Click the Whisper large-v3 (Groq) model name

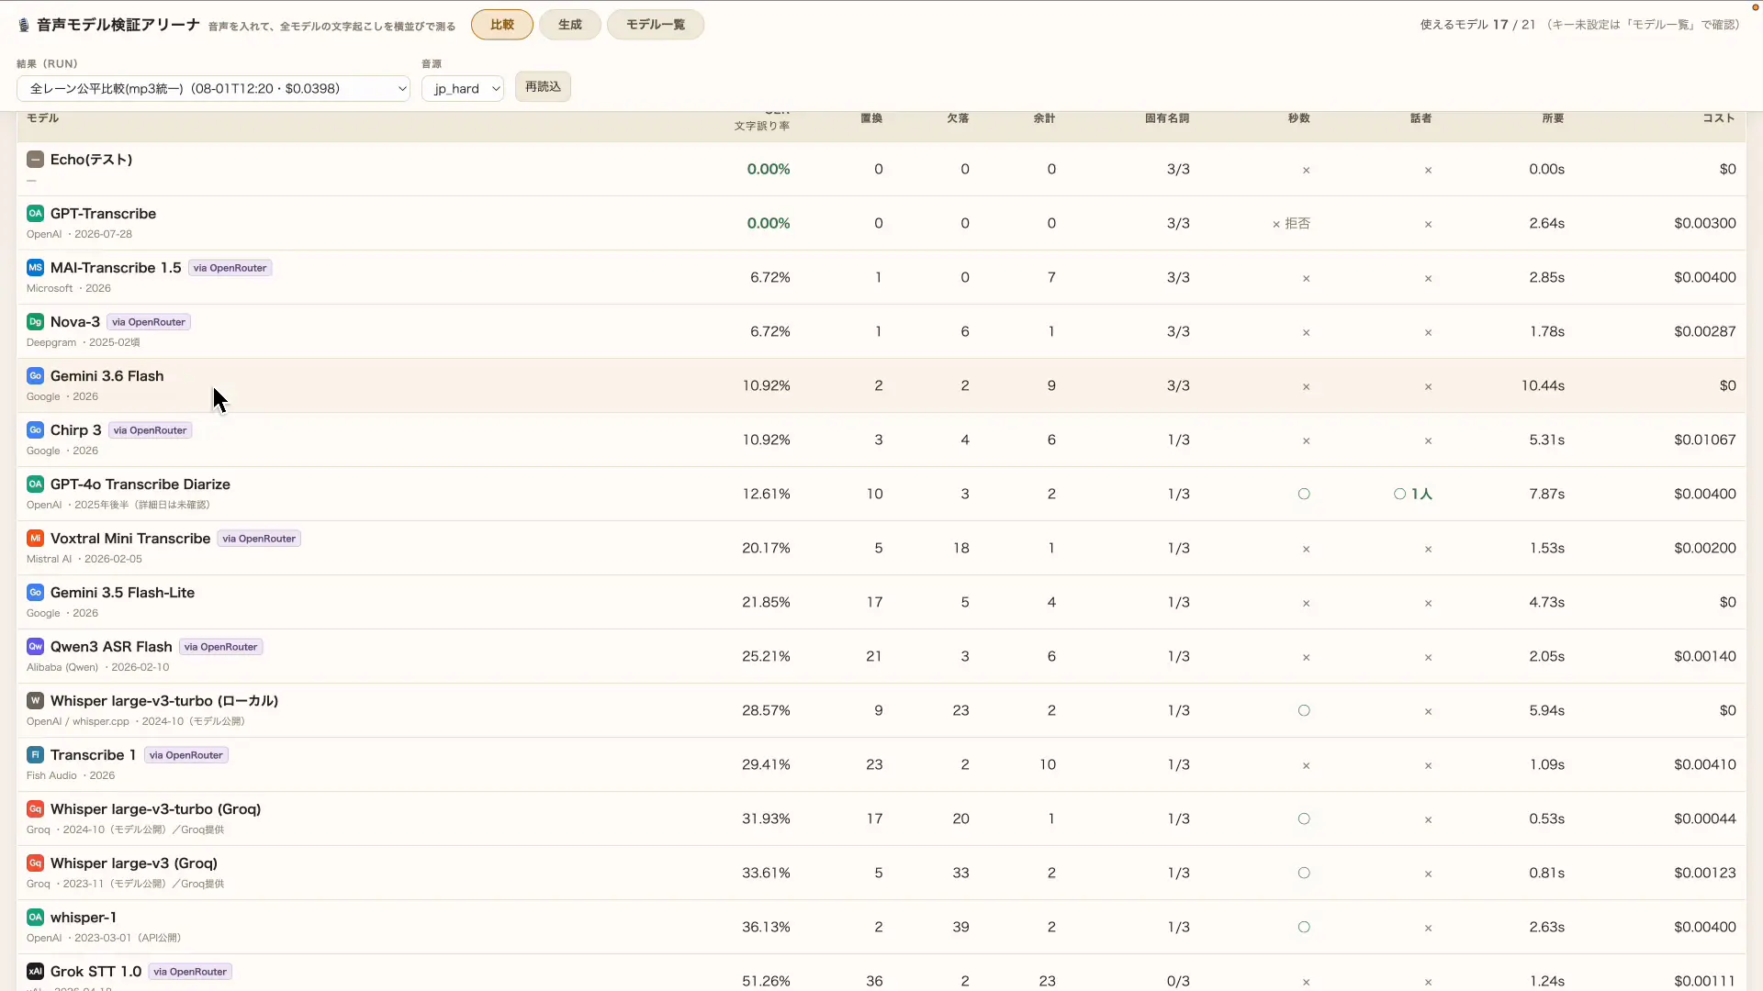pos(134,863)
